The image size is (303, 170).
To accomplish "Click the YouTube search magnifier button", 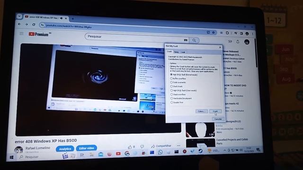I will click(x=194, y=40).
